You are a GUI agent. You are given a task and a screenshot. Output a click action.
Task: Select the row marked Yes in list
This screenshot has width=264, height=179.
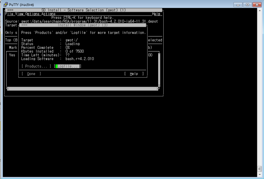[12, 55]
